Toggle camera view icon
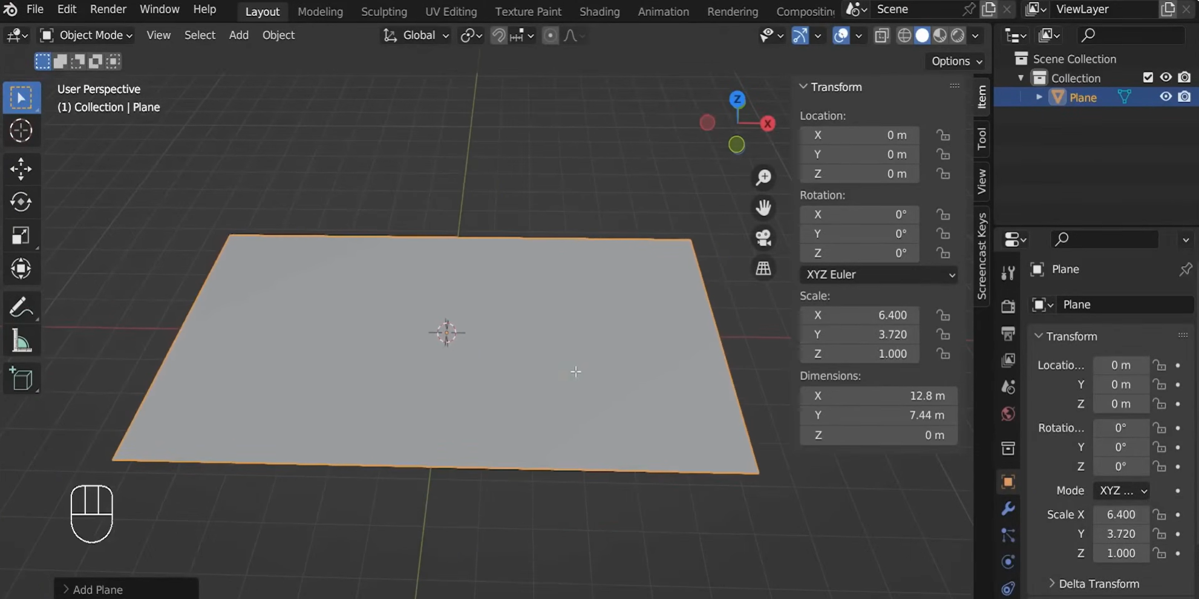This screenshot has width=1199, height=599. [x=763, y=238]
